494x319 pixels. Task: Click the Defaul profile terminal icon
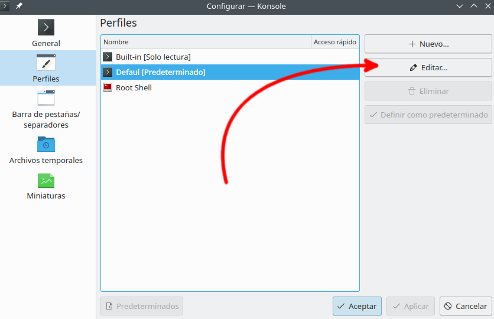(108, 72)
